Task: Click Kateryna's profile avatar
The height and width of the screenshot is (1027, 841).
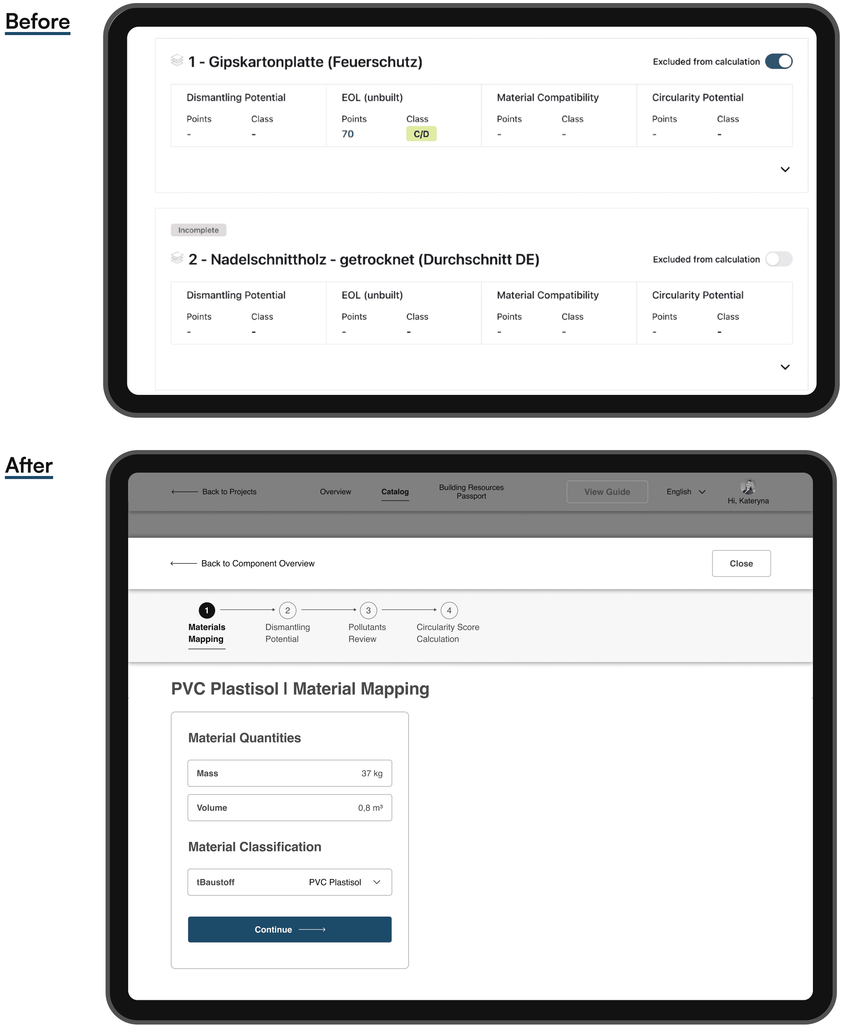Action: [748, 487]
